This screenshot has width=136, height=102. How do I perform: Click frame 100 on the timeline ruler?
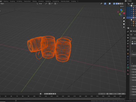(34, 96)
